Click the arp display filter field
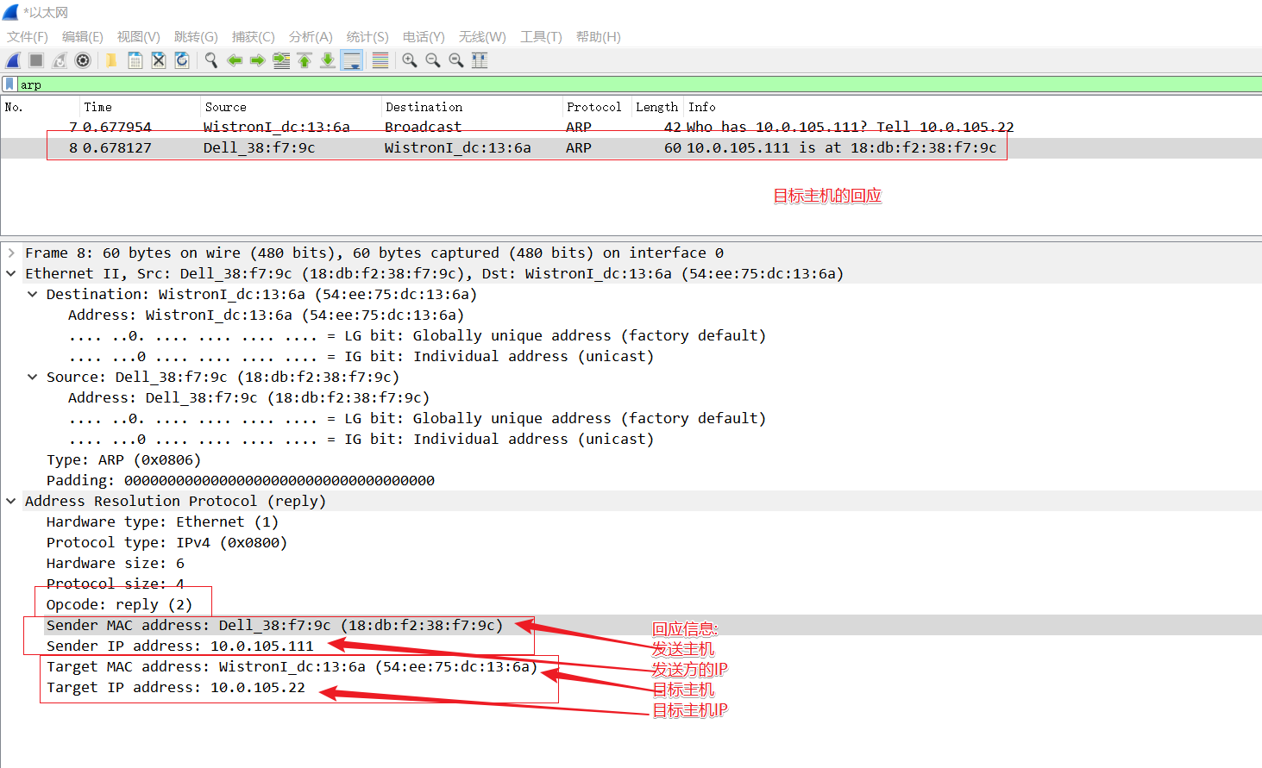This screenshot has width=1262, height=768. (x=639, y=84)
